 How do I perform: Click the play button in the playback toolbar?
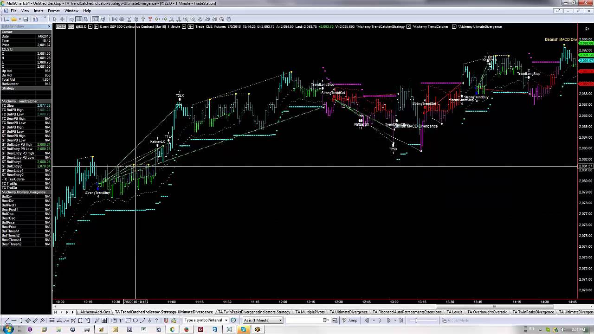[380, 320]
